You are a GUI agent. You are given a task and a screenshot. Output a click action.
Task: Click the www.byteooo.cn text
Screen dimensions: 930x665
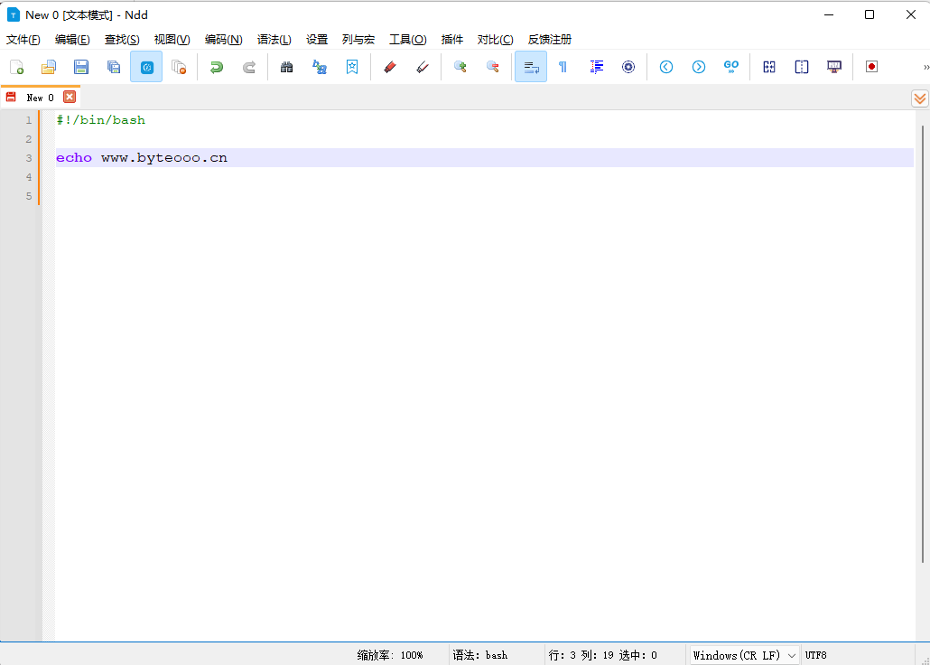pos(164,158)
